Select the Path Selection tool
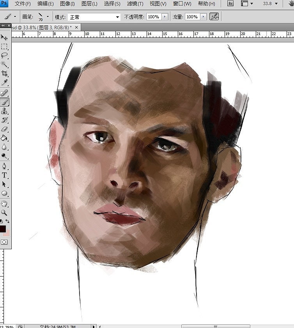Screen dimensions: 294x328 4,184
